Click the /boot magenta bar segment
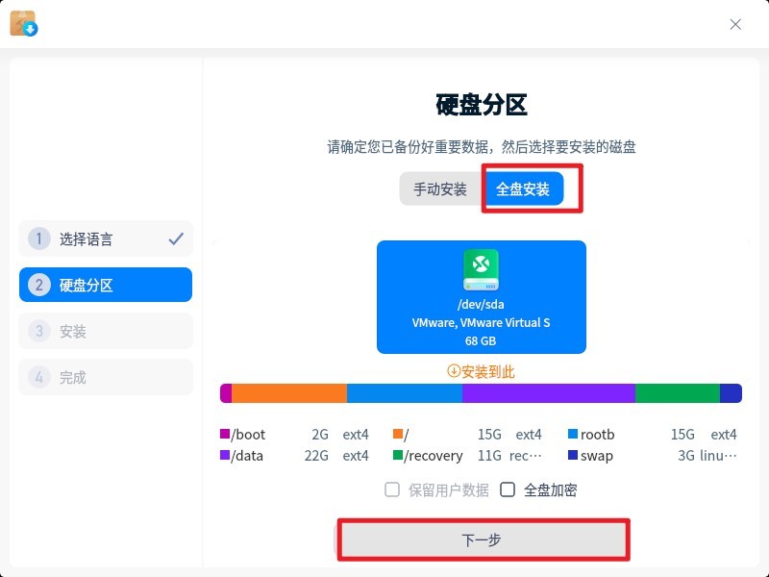This screenshot has height=577, width=769. (x=226, y=393)
